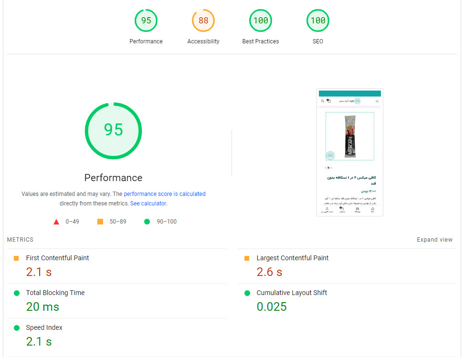Viewport: 464px width, 357px height.
Task: Click the Accessibility tab label
Action: coord(203,41)
